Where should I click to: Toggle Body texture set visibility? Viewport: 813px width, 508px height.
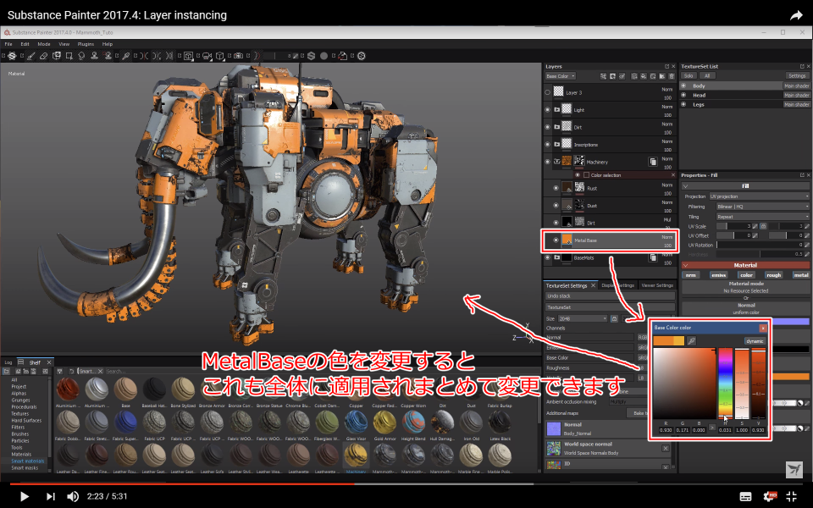coord(683,86)
